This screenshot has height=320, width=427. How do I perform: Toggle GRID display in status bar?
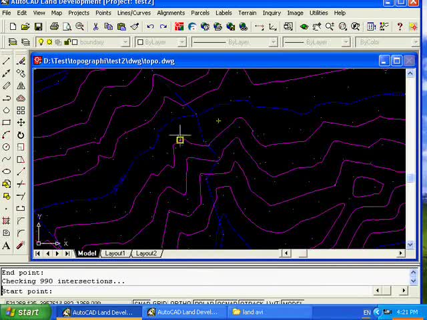click(x=159, y=303)
